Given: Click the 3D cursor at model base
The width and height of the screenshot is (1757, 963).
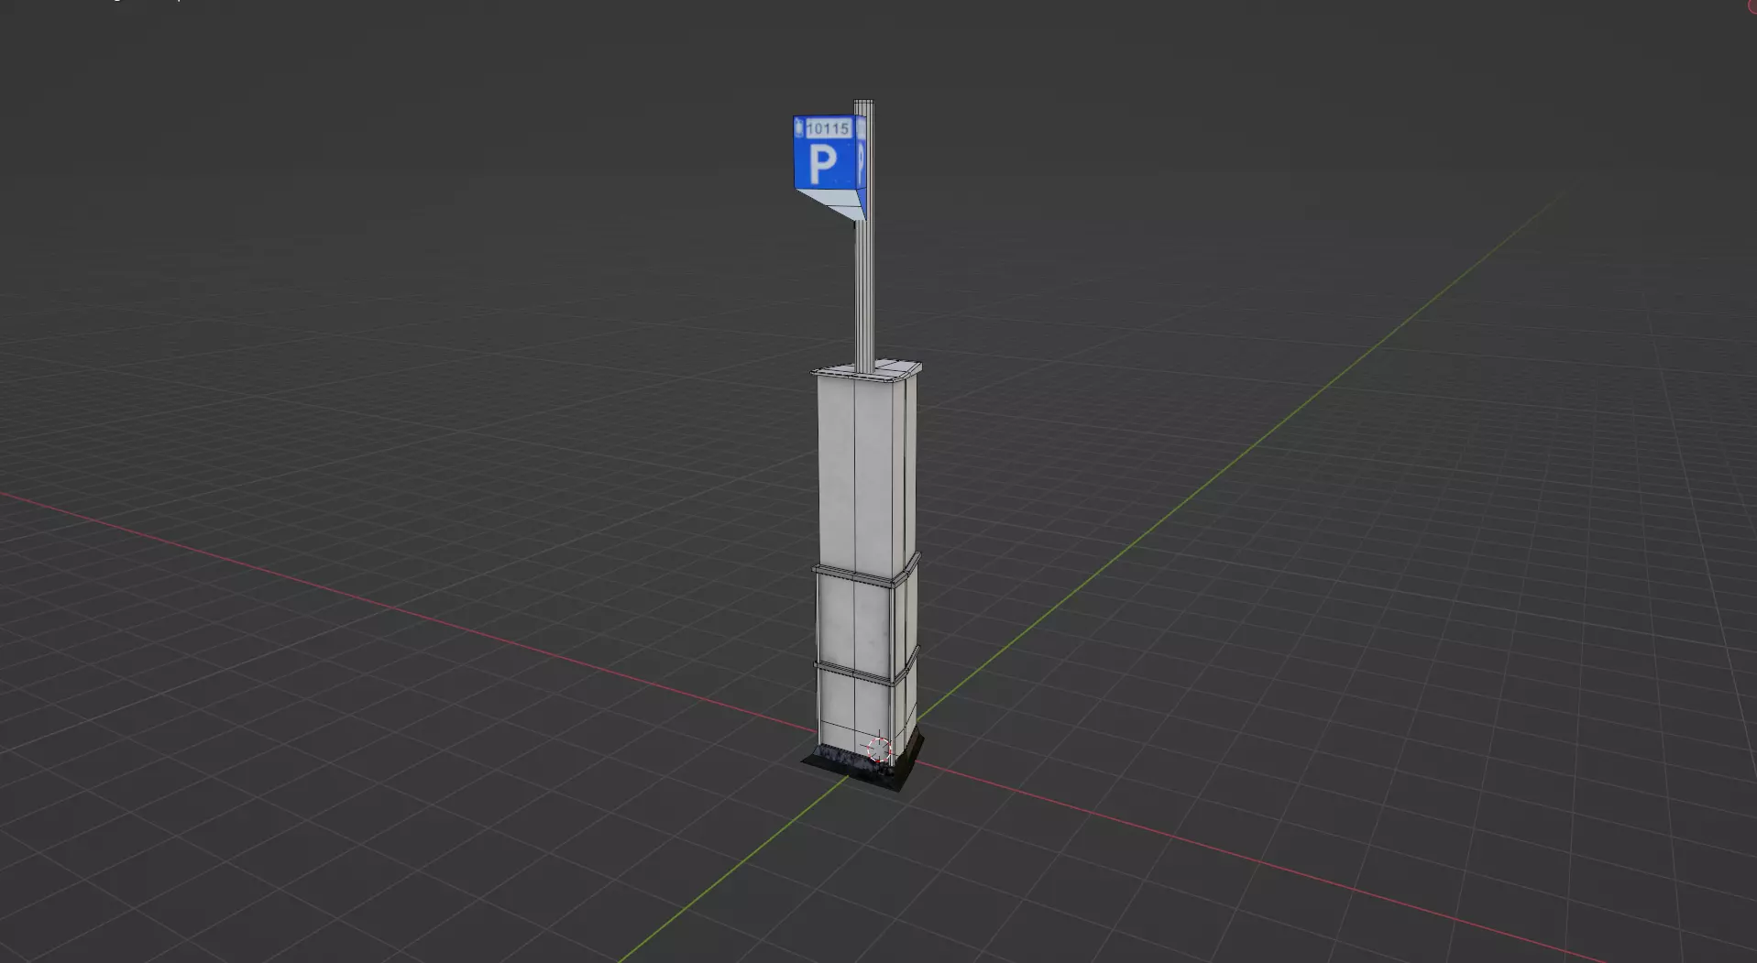Looking at the screenshot, I should click(x=879, y=750).
